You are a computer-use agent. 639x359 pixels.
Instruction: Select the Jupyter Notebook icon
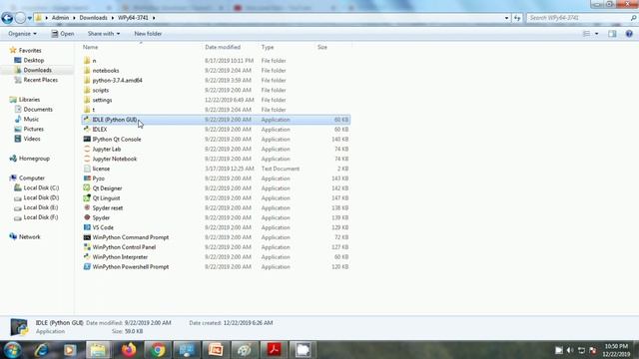87,159
